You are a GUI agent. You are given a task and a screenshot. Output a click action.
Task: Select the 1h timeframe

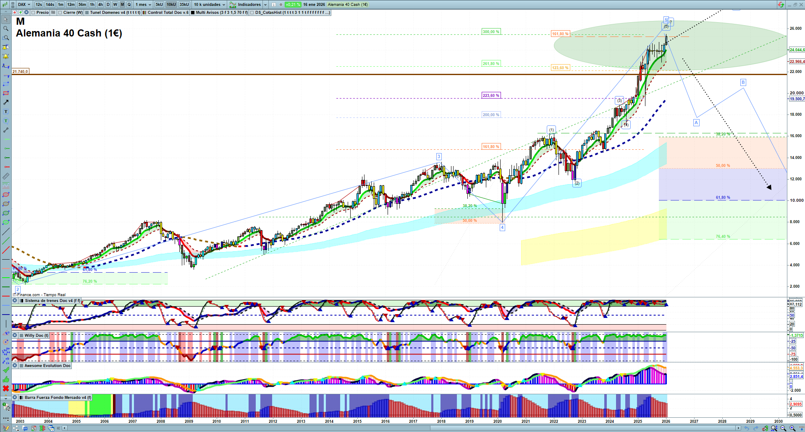[92, 5]
